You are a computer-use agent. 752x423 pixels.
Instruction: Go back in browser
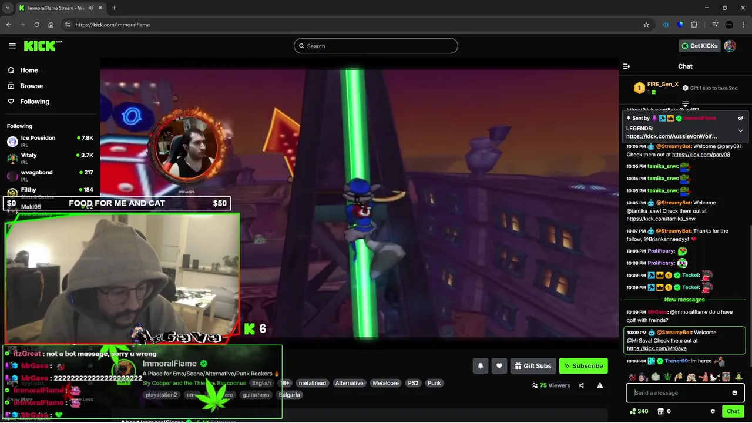[x=8, y=25]
